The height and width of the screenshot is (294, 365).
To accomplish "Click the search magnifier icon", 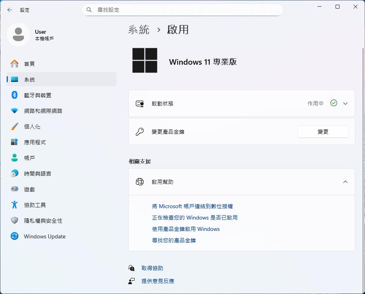I will tap(89, 10).
